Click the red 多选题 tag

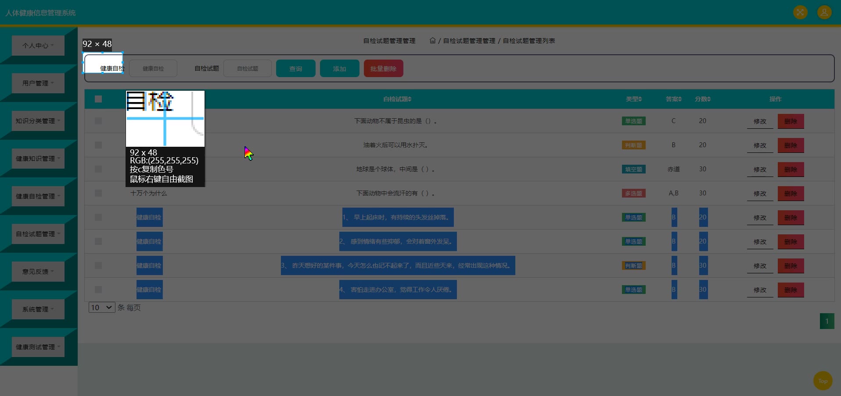coord(634,193)
